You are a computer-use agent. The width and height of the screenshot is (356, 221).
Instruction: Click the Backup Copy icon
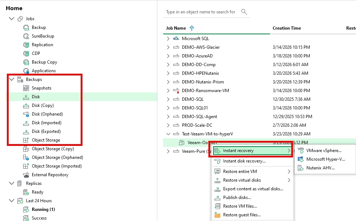pos(26,62)
